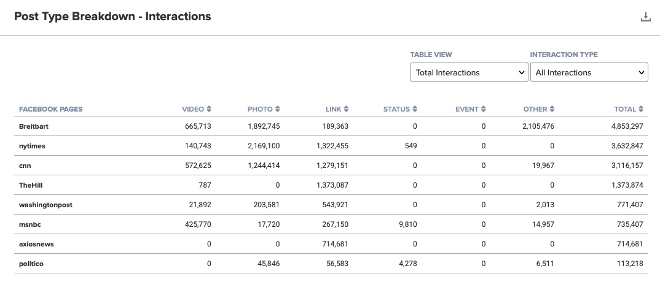Click the PHOTO column header label

click(260, 109)
